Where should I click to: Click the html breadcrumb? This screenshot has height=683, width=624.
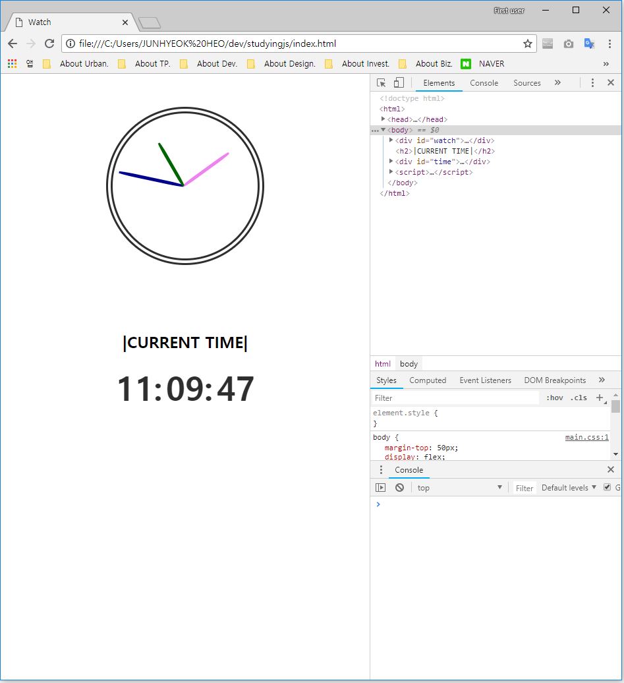pos(383,364)
